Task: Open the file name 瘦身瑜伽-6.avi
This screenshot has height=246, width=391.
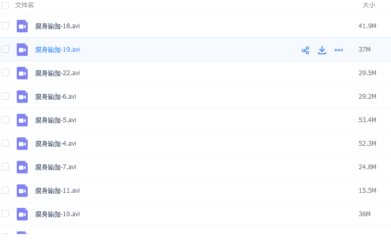Action: pyautogui.click(x=55, y=97)
